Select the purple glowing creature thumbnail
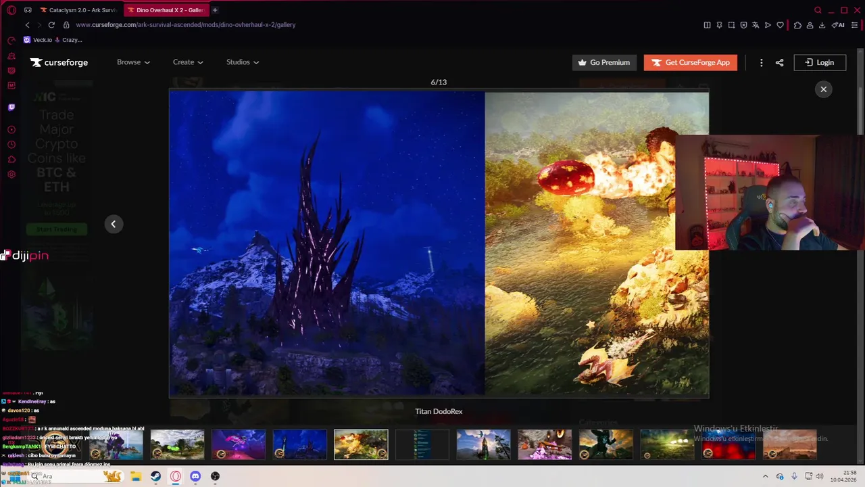Screen dimensions: 865x487 click(239, 444)
